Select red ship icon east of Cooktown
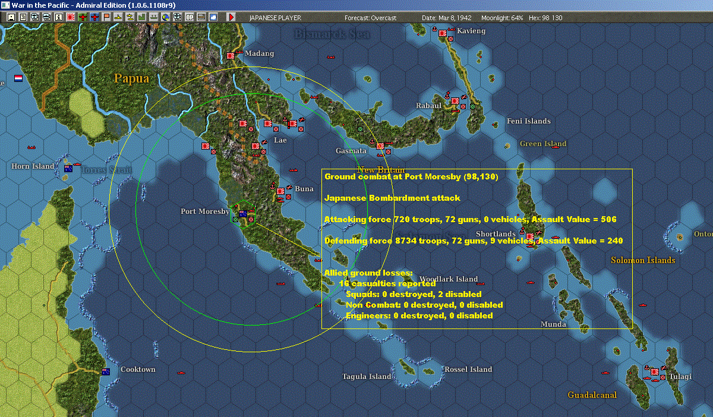 click(x=182, y=373)
